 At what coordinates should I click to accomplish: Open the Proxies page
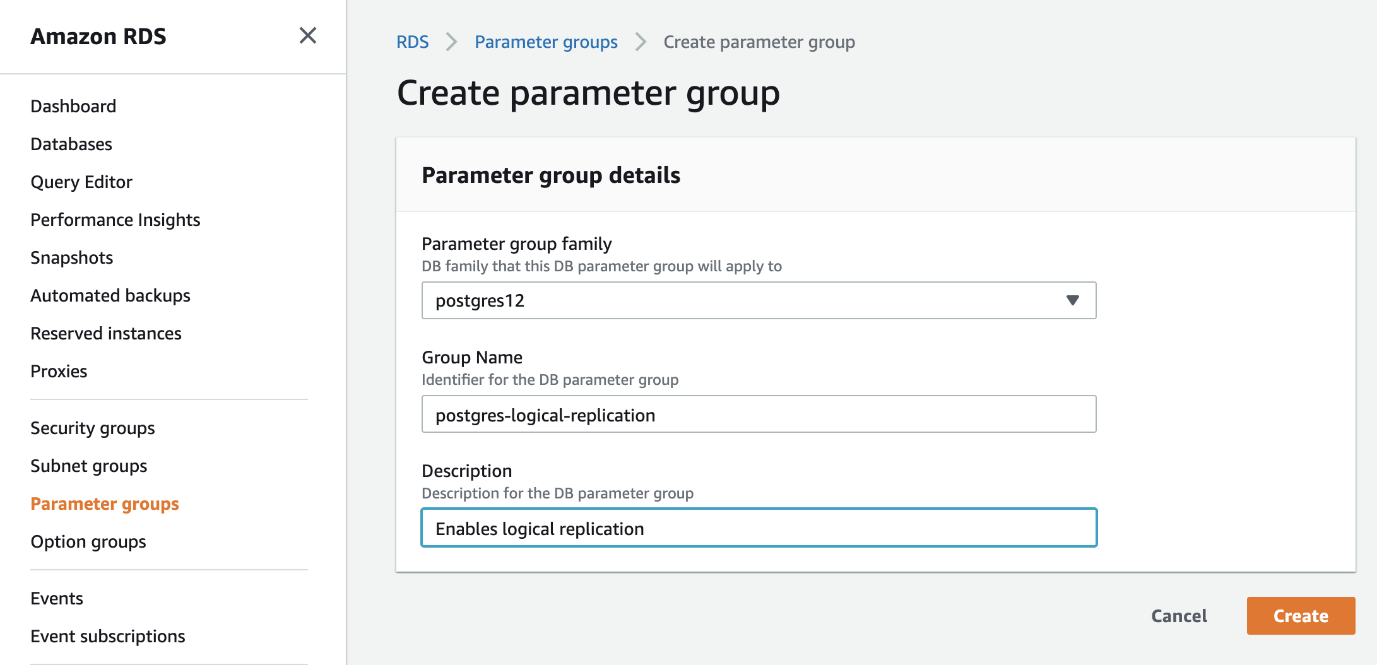58,371
